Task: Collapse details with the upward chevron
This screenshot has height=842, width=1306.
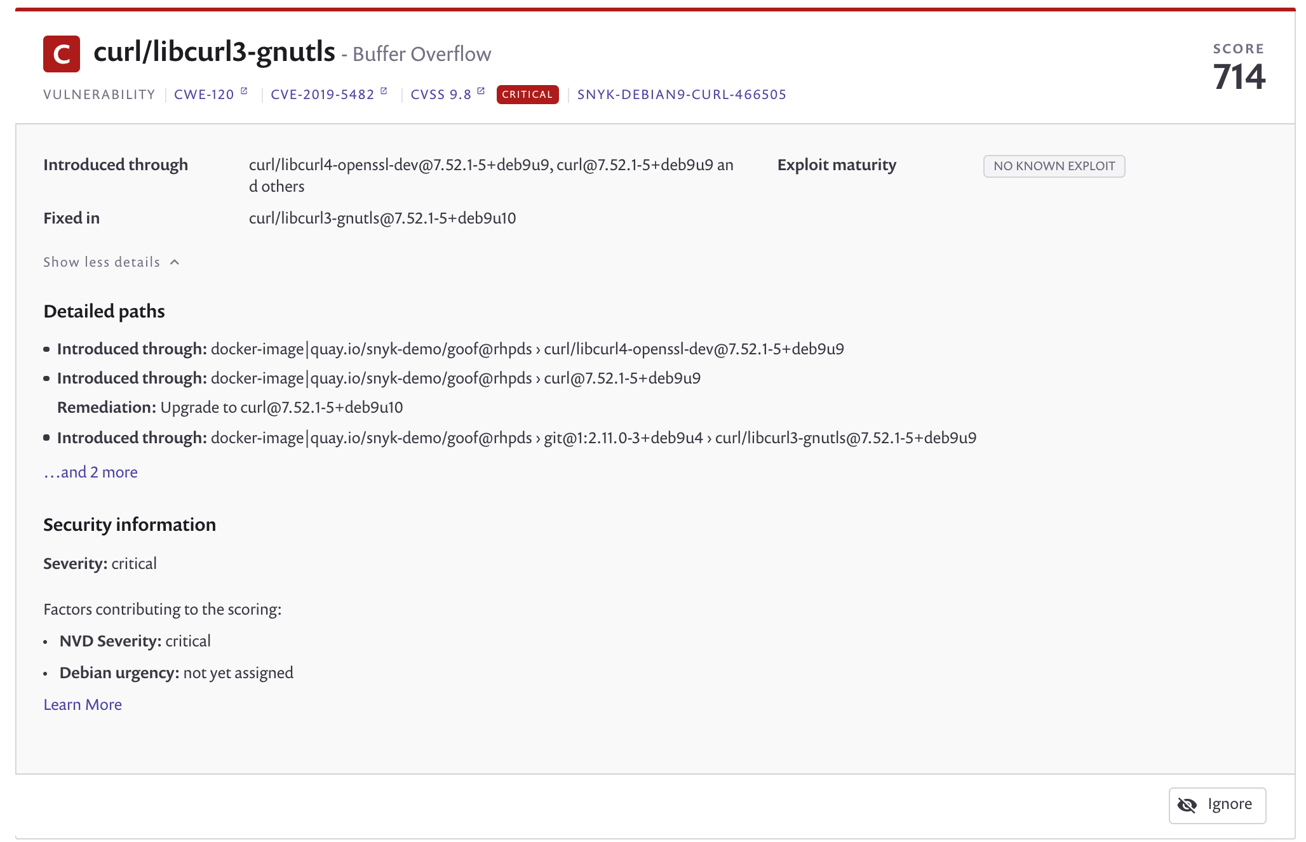Action: click(x=175, y=262)
